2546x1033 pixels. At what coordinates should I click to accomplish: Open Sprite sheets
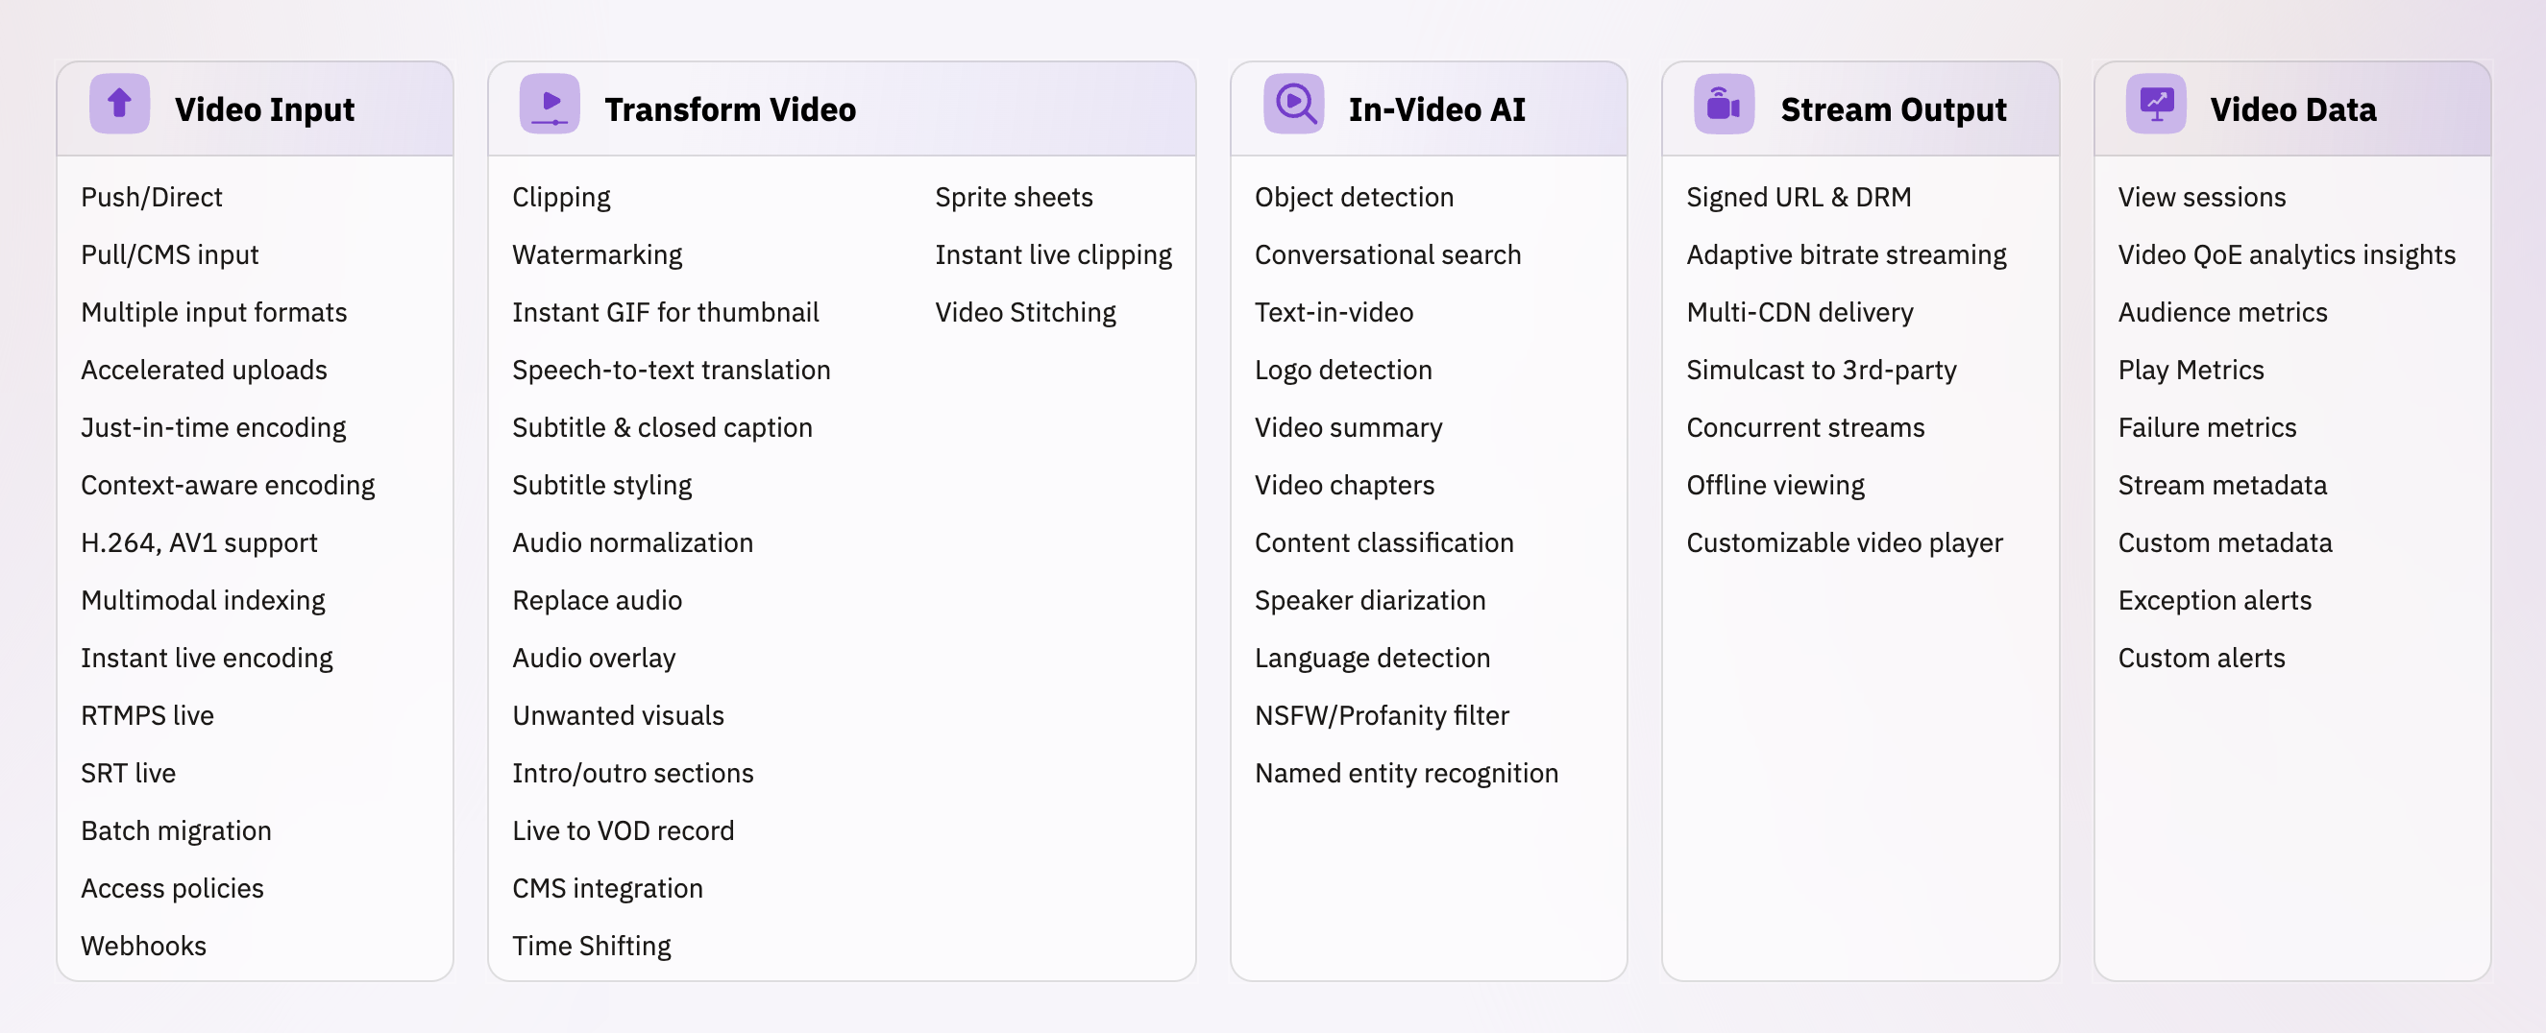click(1014, 198)
